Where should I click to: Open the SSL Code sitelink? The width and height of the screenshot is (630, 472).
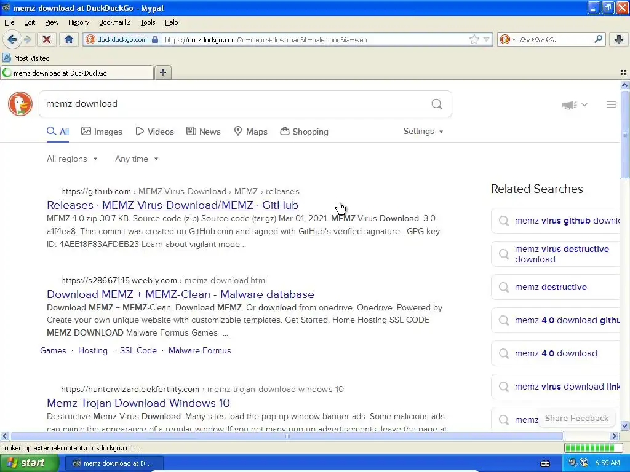coord(138,350)
